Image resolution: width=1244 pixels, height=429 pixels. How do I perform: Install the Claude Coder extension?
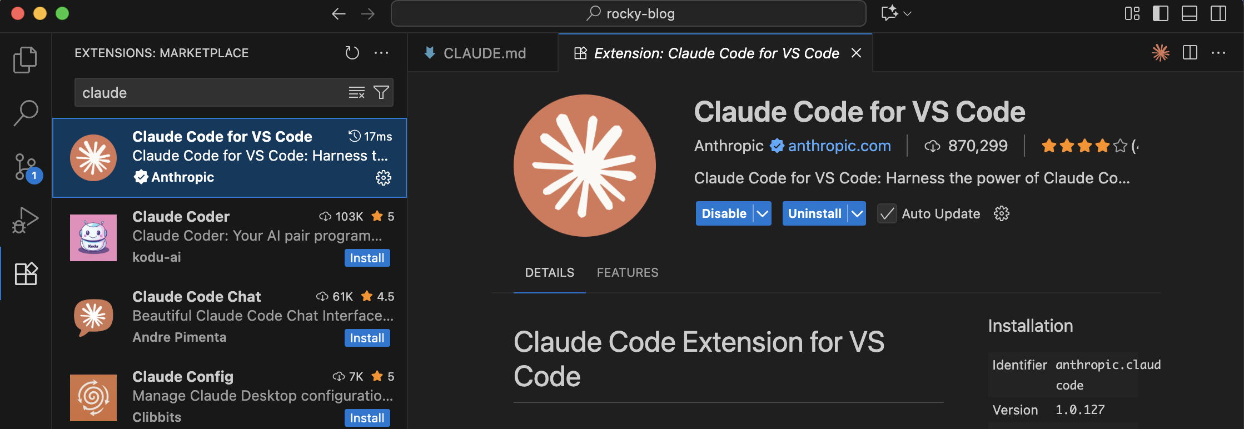point(367,258)
